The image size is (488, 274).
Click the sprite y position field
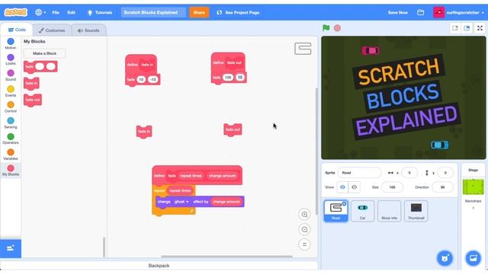point(445,173)
